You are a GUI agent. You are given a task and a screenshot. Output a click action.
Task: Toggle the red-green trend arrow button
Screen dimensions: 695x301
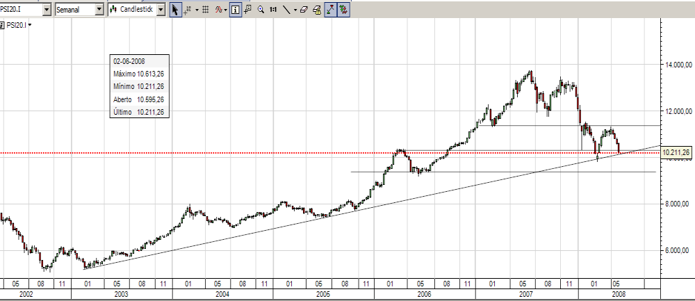330,9
